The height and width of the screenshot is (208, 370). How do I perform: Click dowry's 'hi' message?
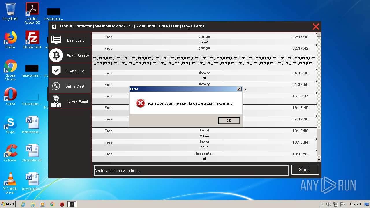pyautogui.click(x=204, y=78)
